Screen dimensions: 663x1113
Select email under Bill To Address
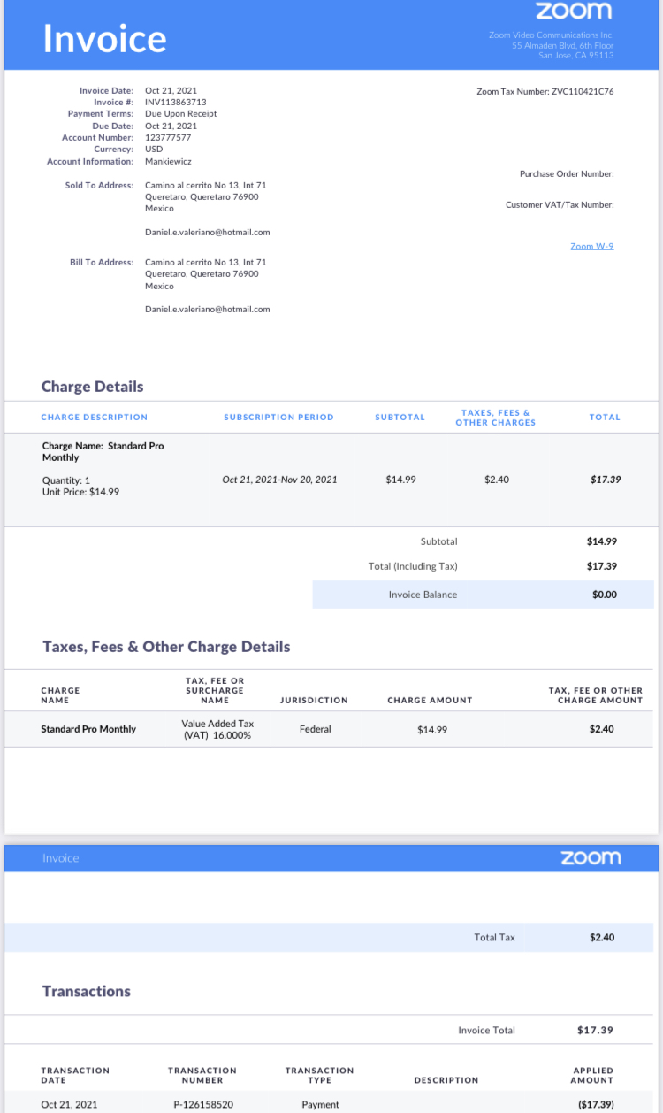coord(208,309)
